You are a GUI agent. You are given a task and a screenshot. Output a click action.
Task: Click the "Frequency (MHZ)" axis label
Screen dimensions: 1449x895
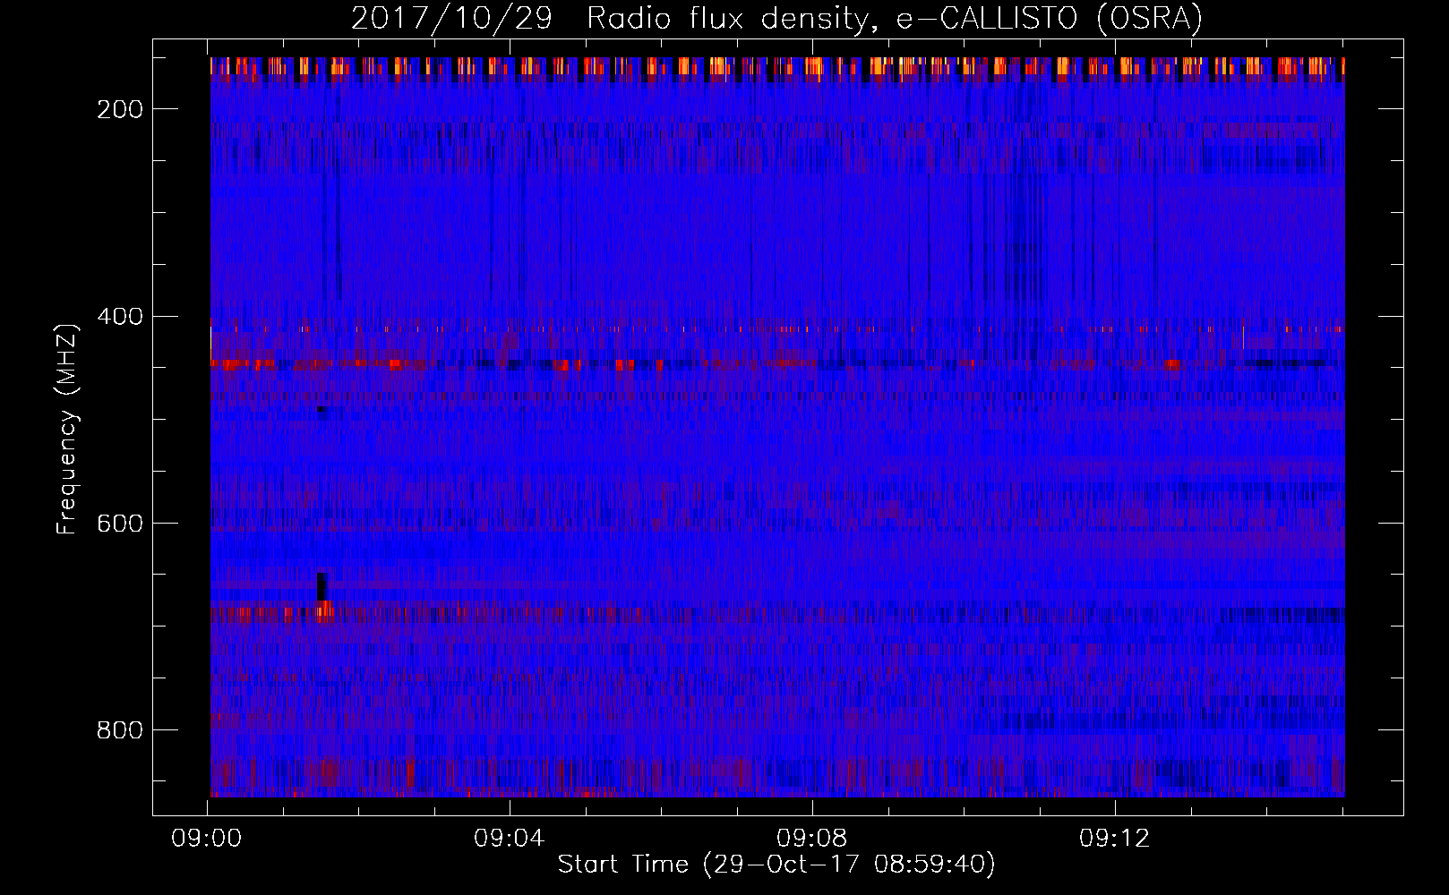67,429
